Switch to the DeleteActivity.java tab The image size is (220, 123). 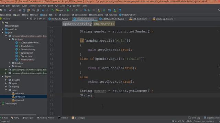tap(59, 19)
